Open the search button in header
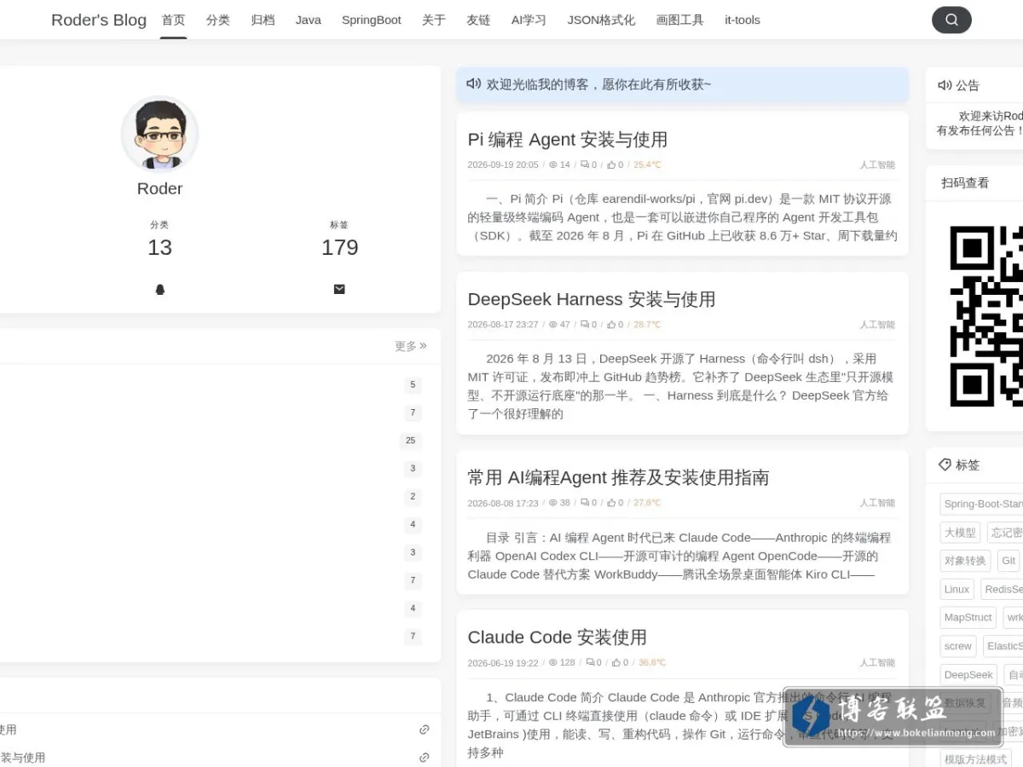 951,20
